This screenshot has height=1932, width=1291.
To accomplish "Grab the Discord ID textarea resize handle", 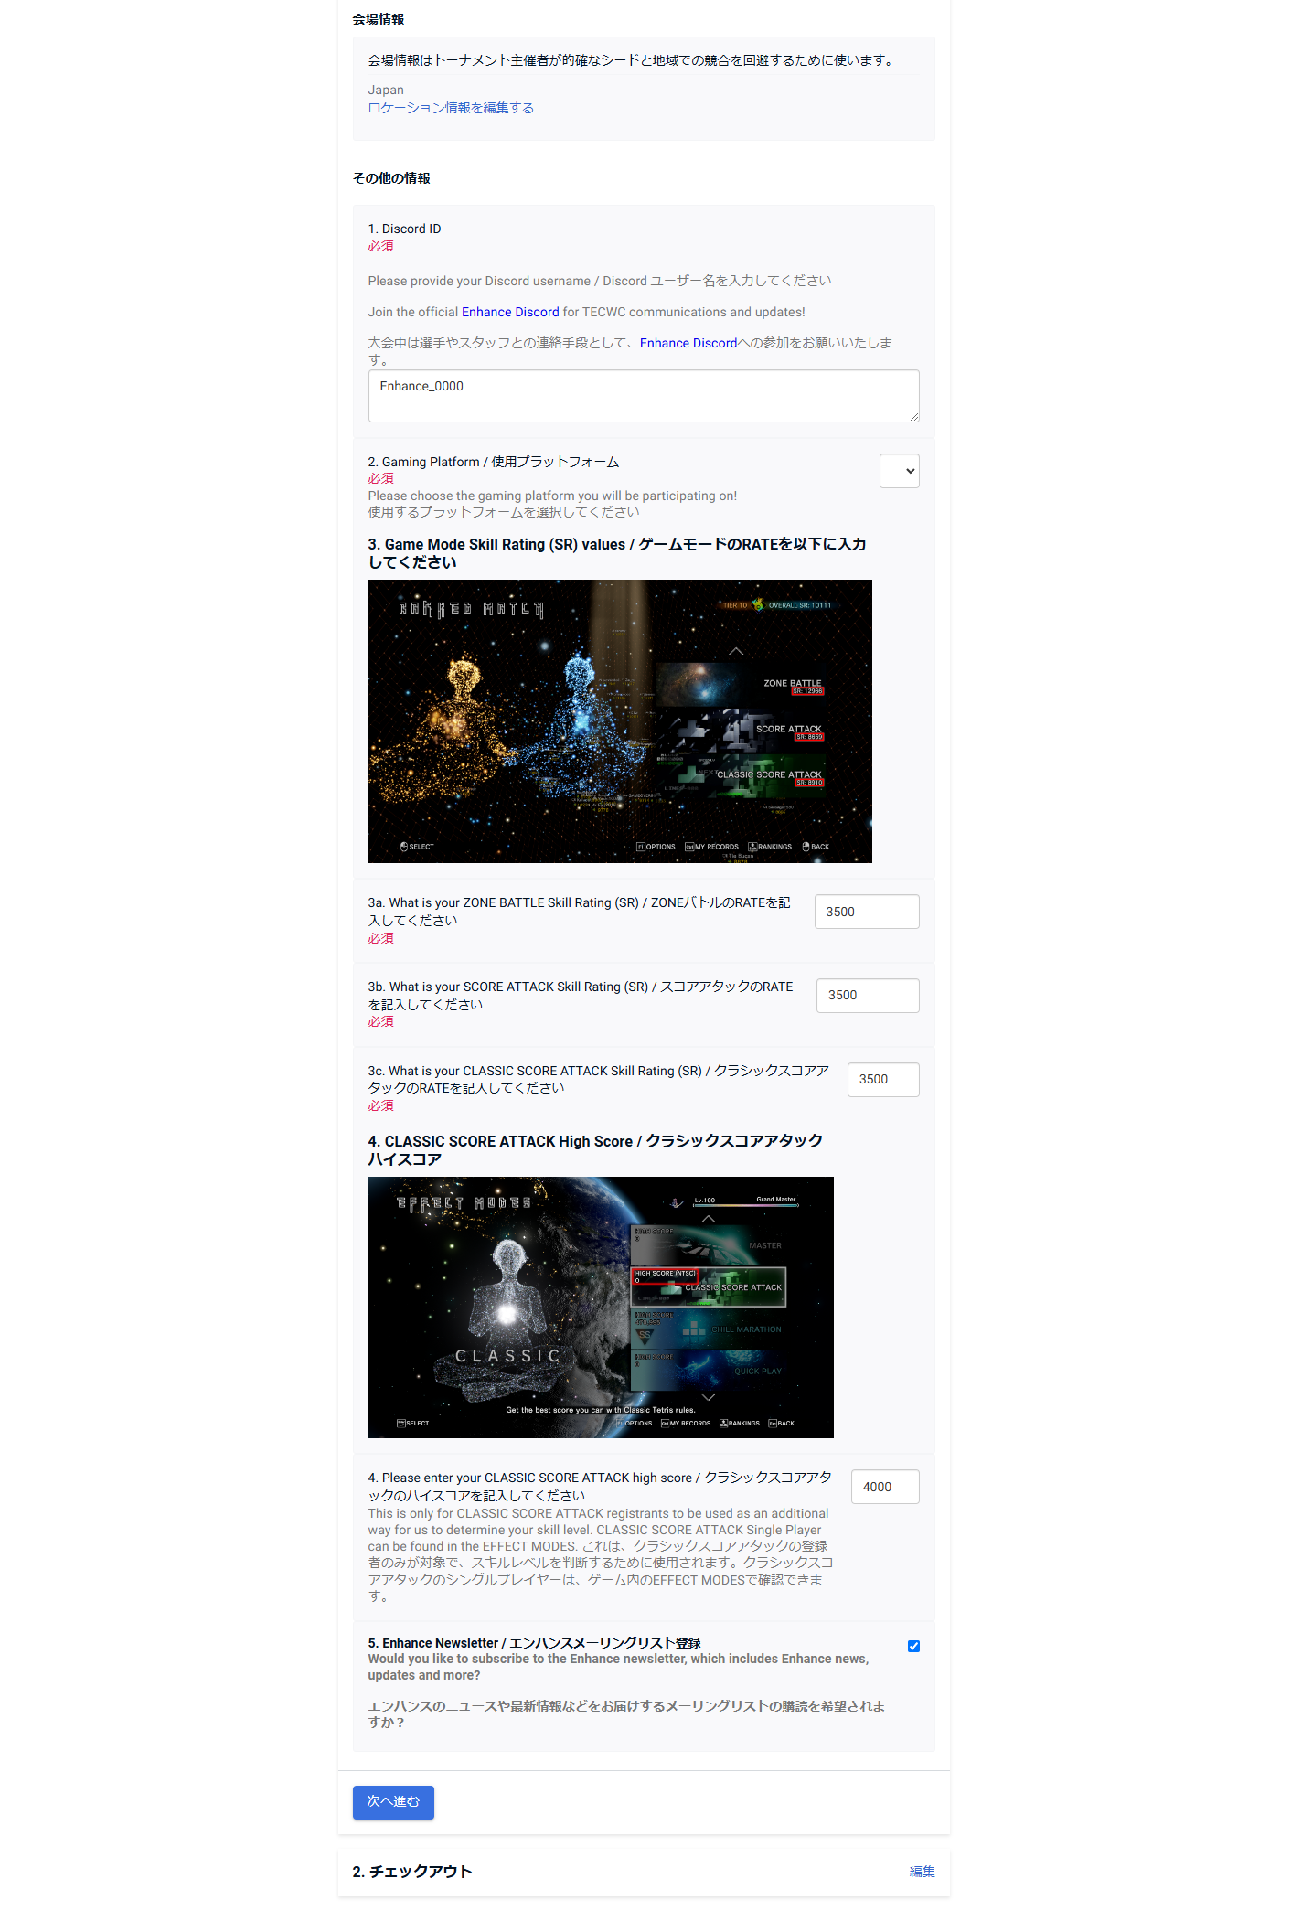I will pos(913,416).
